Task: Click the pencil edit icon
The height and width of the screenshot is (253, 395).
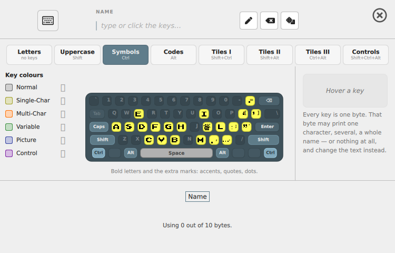Action: click(x=249, y=21)
